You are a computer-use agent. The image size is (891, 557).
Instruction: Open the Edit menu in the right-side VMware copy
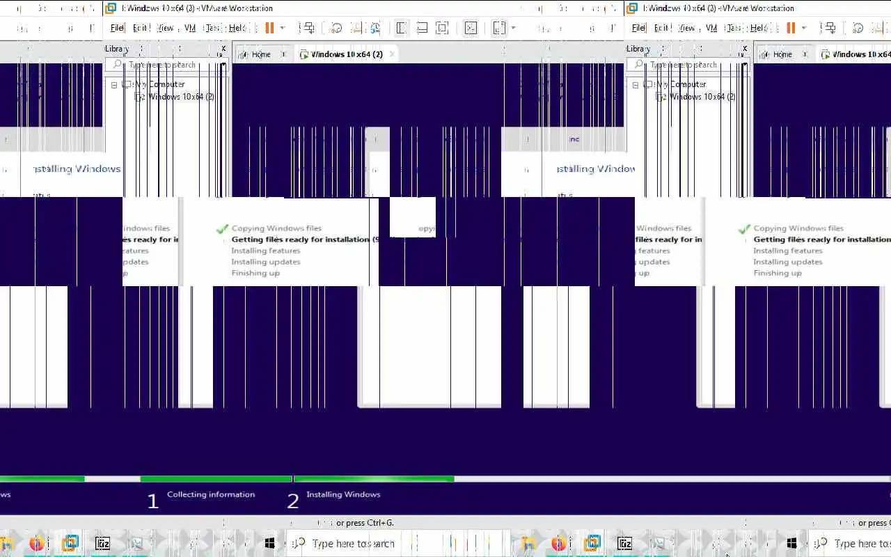coord(662,28)
